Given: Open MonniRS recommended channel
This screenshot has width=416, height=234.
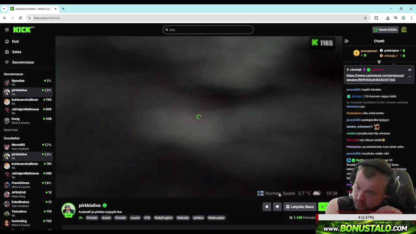Looking at the screenshot, I should pos(28,147).
